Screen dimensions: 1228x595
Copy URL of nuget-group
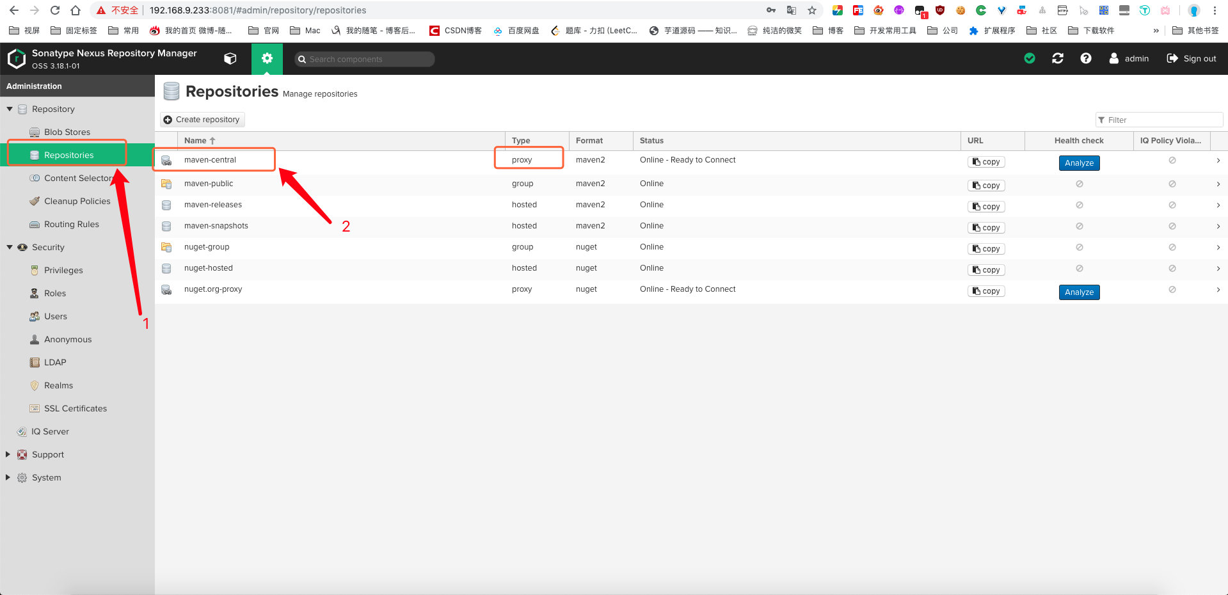tap(986, 249)
